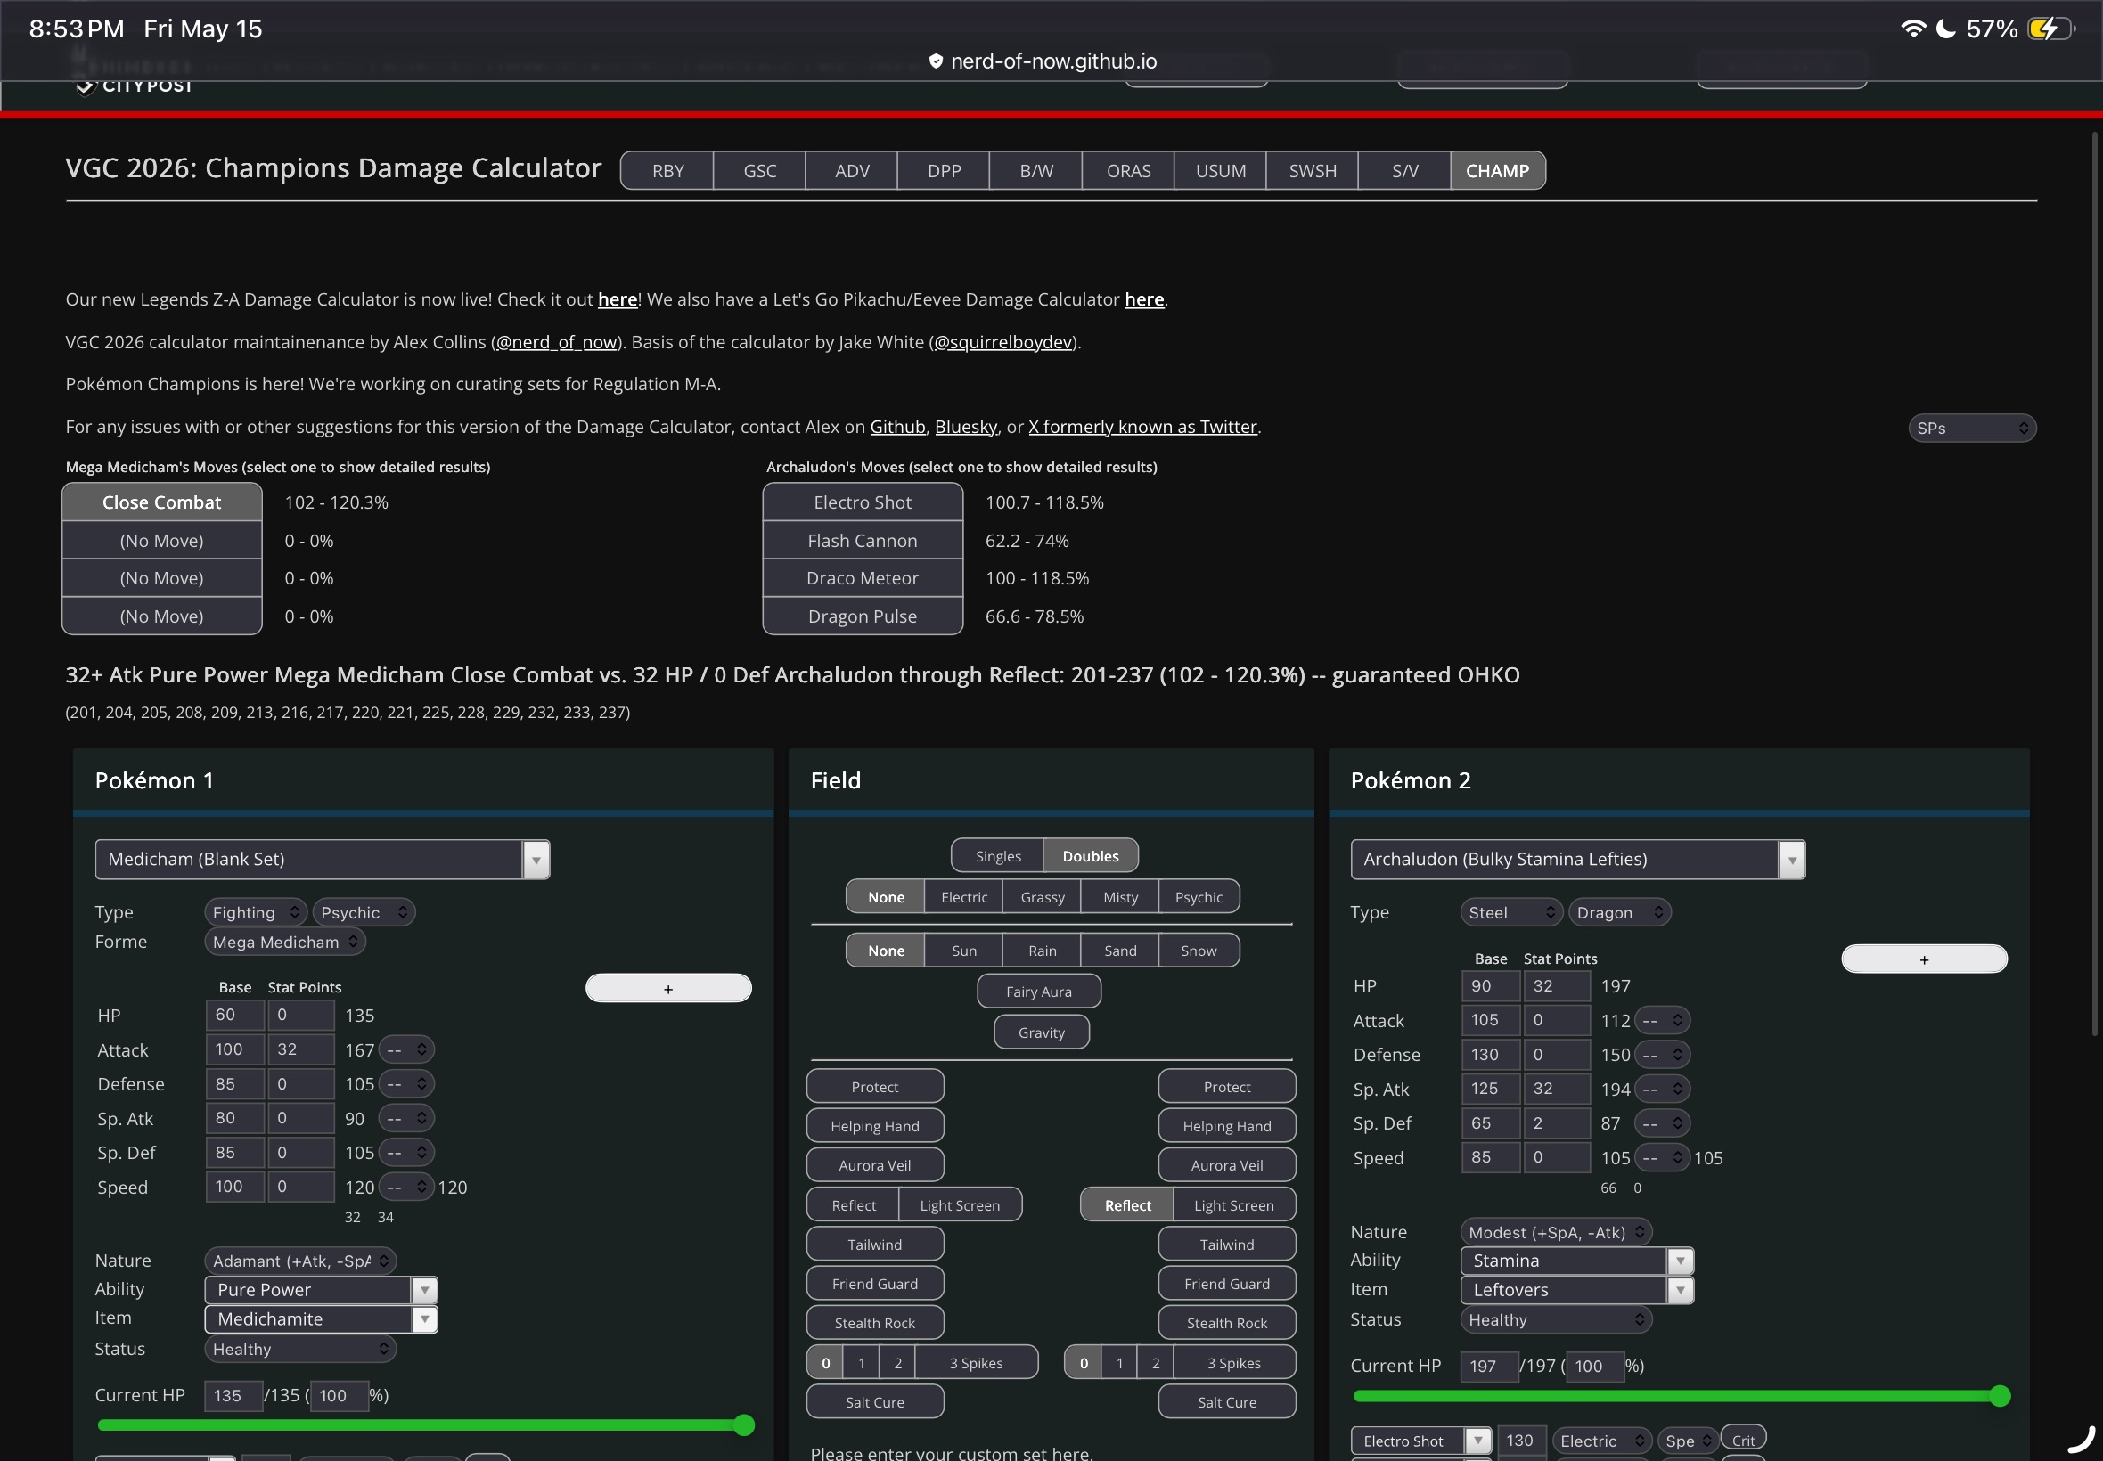This screenshot has height=1461, width=2103.
Task: Select the CHAMP generation tab
Action: coord(1498,171)
